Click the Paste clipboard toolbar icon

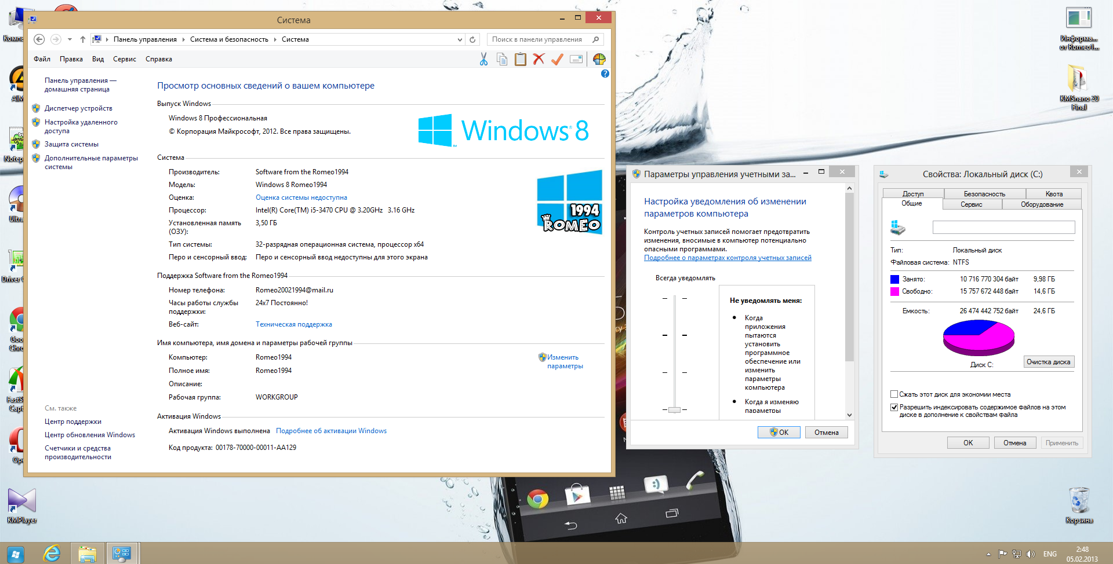click(521, 59)
